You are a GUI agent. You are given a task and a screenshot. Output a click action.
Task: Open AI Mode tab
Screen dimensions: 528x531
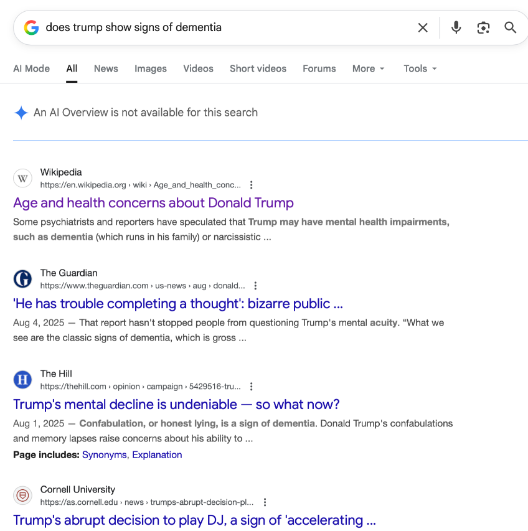coord(31,68)
